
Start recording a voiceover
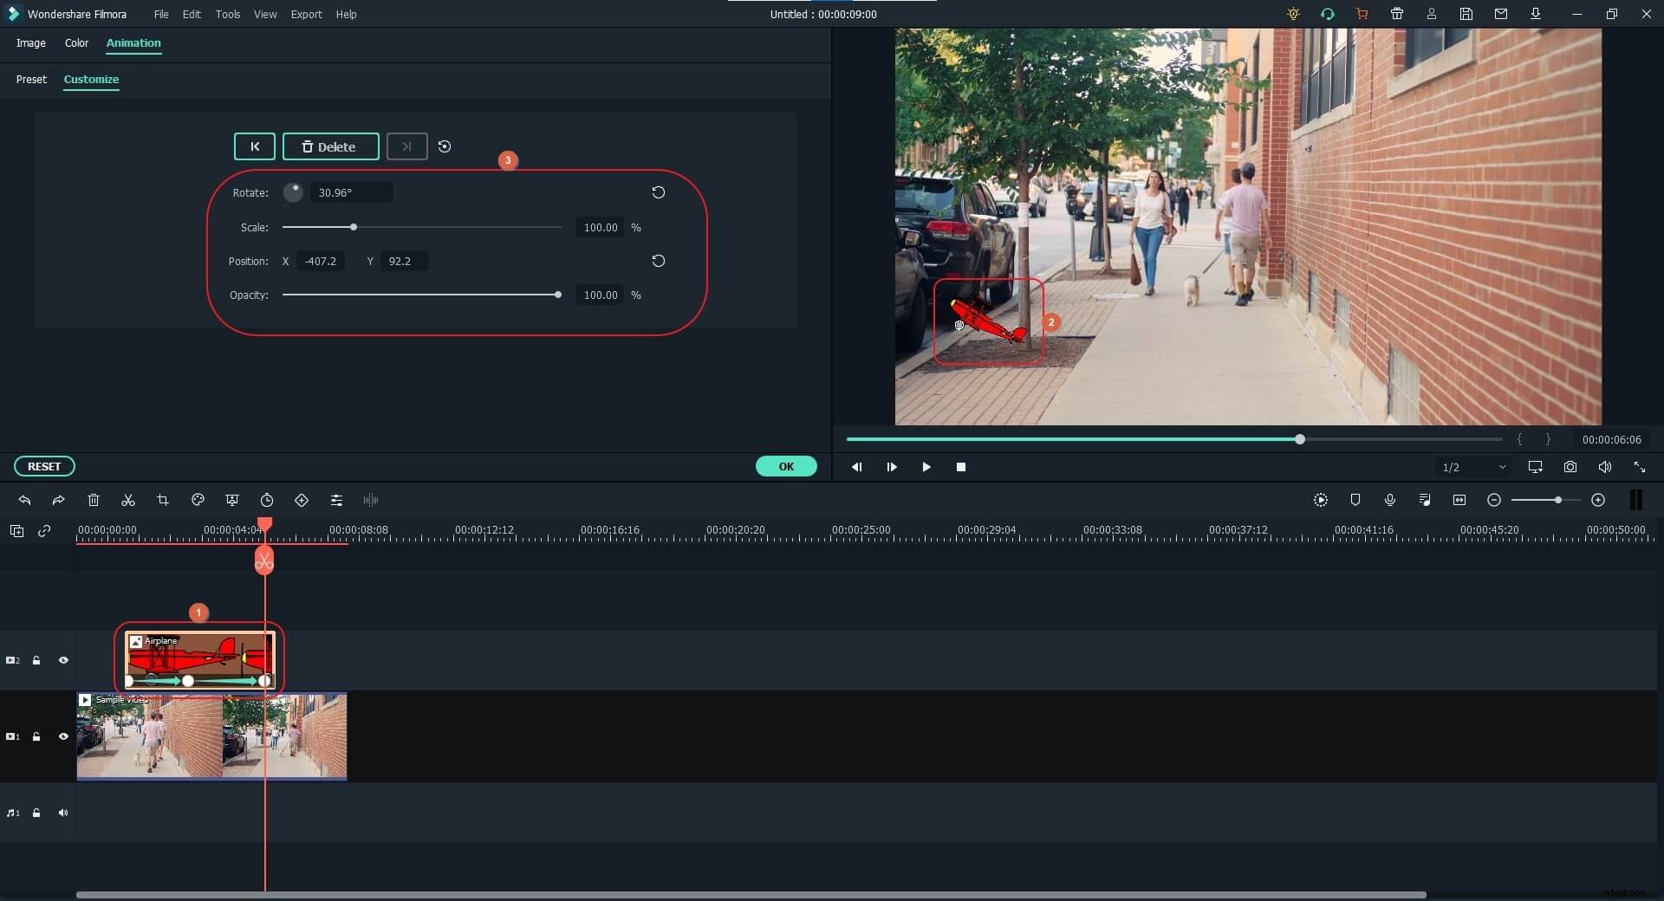click(1390, 500)
